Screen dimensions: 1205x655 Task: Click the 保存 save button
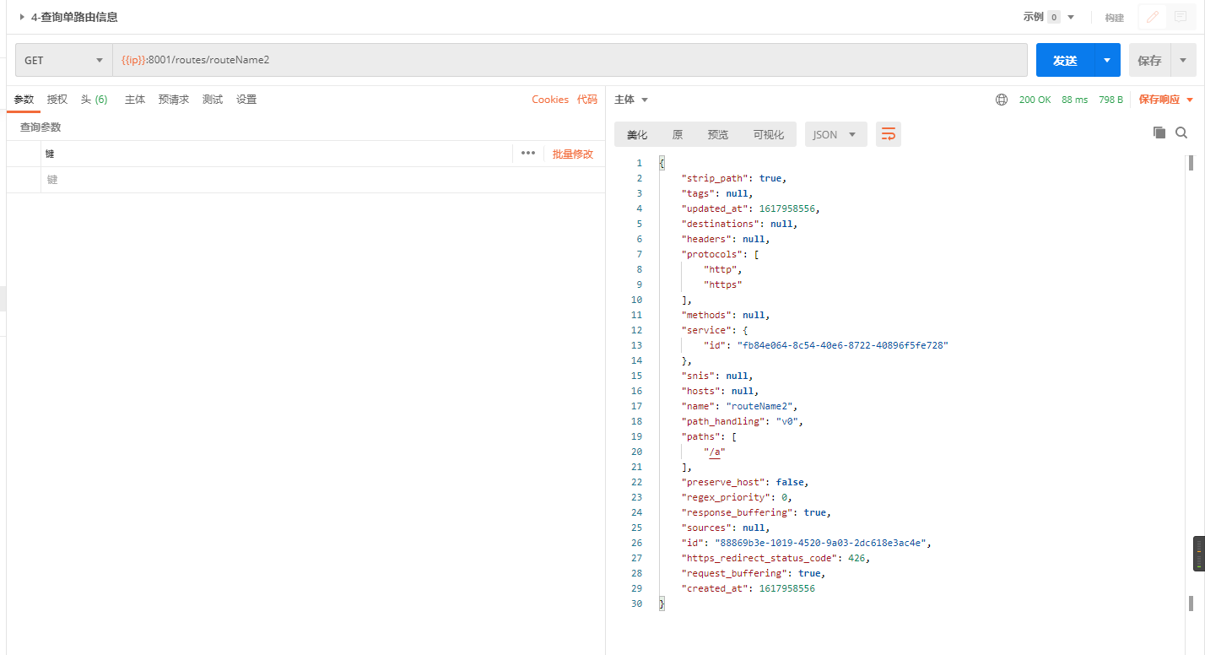(1149, 61)
